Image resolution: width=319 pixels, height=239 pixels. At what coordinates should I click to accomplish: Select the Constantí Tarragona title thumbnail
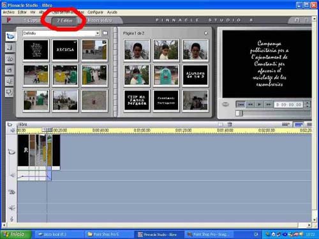[x=166, y=100]
